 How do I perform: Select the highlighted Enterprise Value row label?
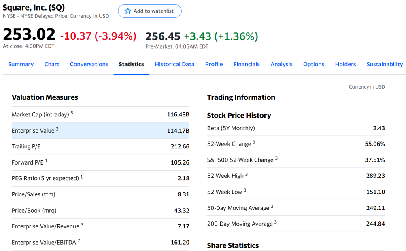point(33,131)
